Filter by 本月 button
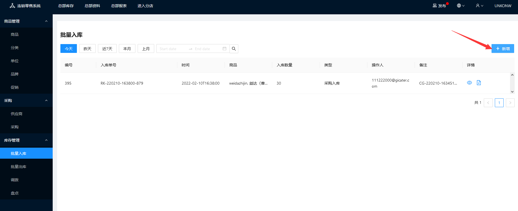 tap(127, 48)
